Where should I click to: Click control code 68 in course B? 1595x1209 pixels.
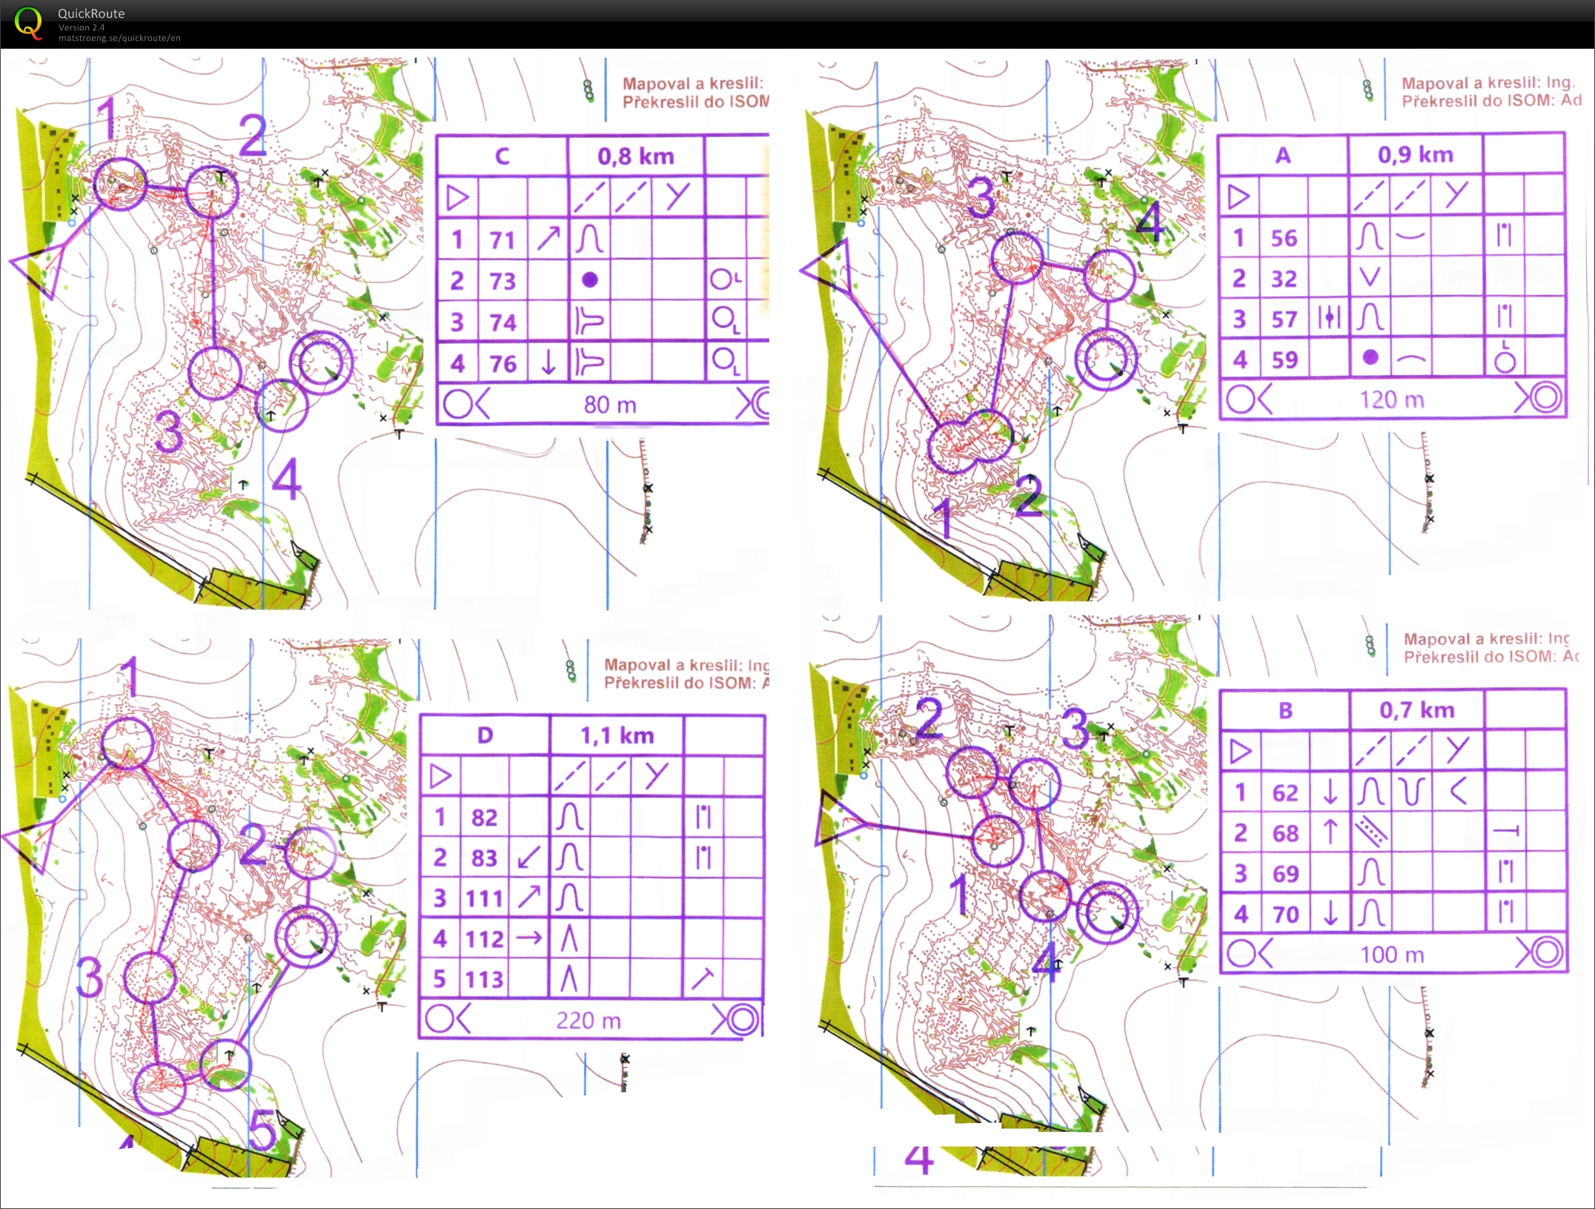(x=1285, y=833)
